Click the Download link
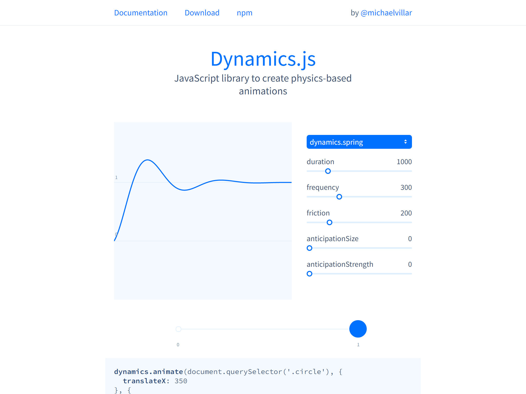Image resolution: width=526 pixels, height=394 pixels. point(202,13)
